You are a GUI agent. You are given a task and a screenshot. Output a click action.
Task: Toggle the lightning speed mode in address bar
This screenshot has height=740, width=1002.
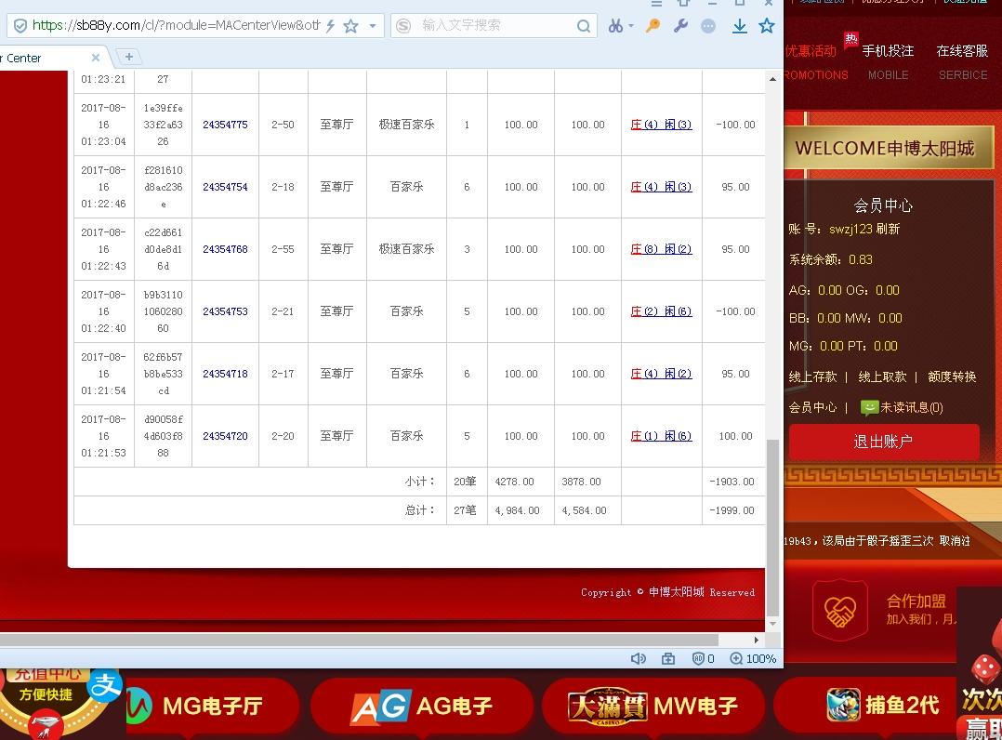point(332,27)
